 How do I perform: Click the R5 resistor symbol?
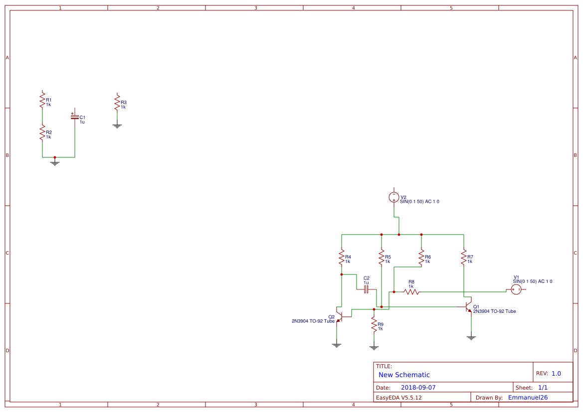382,258
